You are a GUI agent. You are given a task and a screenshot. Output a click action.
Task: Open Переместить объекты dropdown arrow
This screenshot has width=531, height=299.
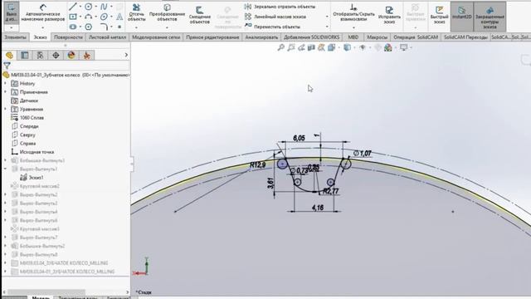[327, 27]
